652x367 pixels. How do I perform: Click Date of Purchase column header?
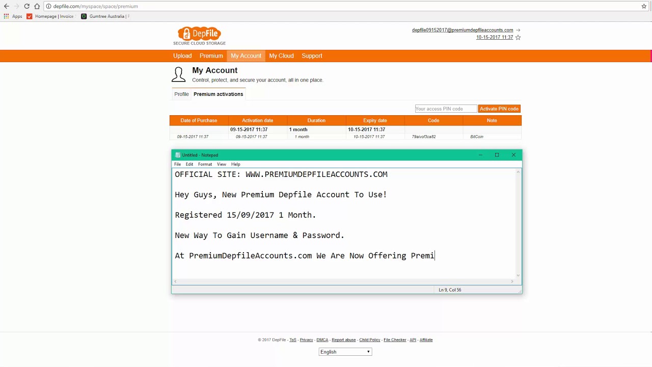199,120
